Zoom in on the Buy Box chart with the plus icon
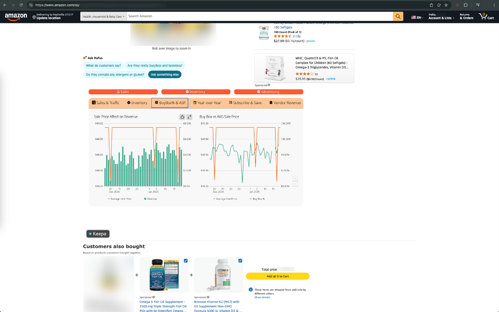This screenshot has width=499, height=312. [x=295, y=178]
